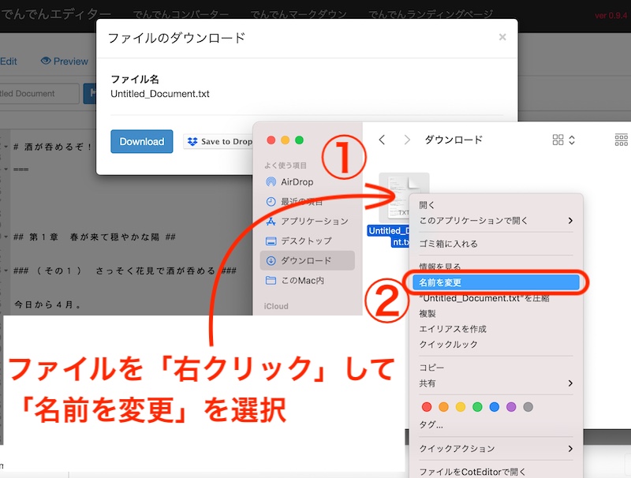This screenshot has height=478, width=631.
Task: Select the Desktop icon in sidebar
Action: click(x=271, y=241)
